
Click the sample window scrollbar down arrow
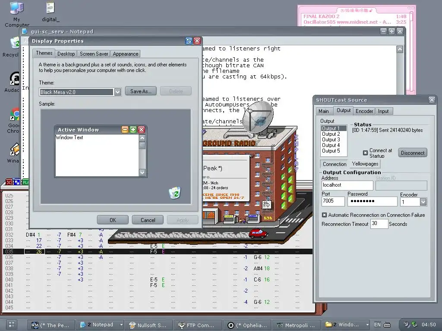click(x=142, y=172)
